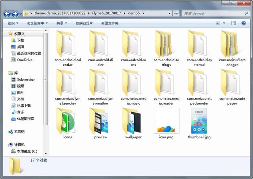This screenshot has height=179, width=253.
Task: Open 最近访问的位置 in sidebar
Action: point(29,53)
